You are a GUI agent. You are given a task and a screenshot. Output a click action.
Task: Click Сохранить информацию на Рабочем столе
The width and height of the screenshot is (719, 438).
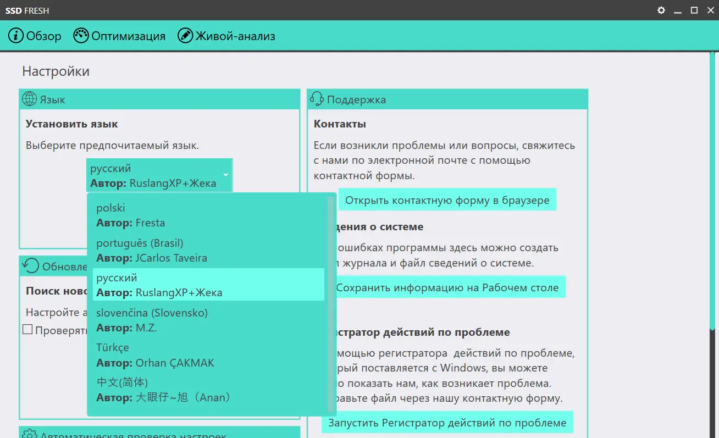point(447,286)
